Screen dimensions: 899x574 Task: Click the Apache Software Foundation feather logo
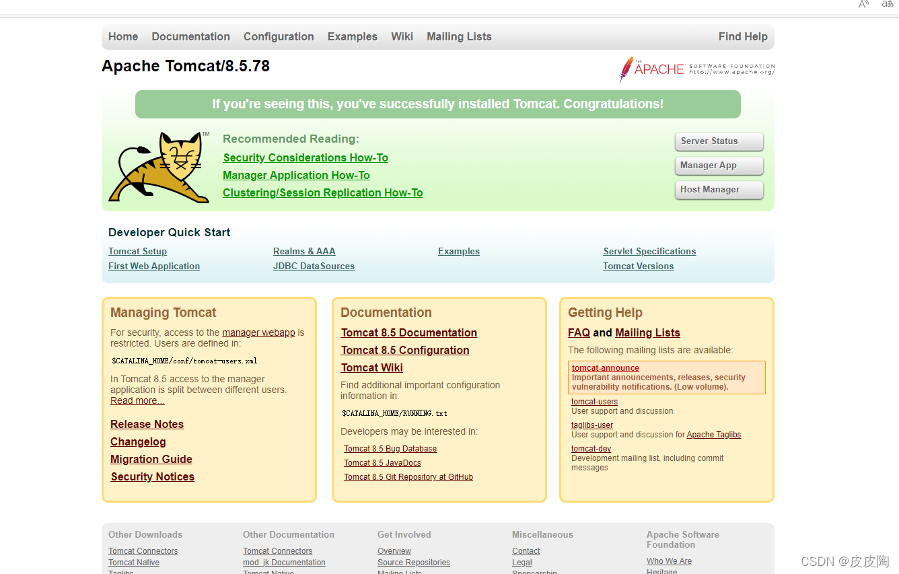(x=697, y=69)
